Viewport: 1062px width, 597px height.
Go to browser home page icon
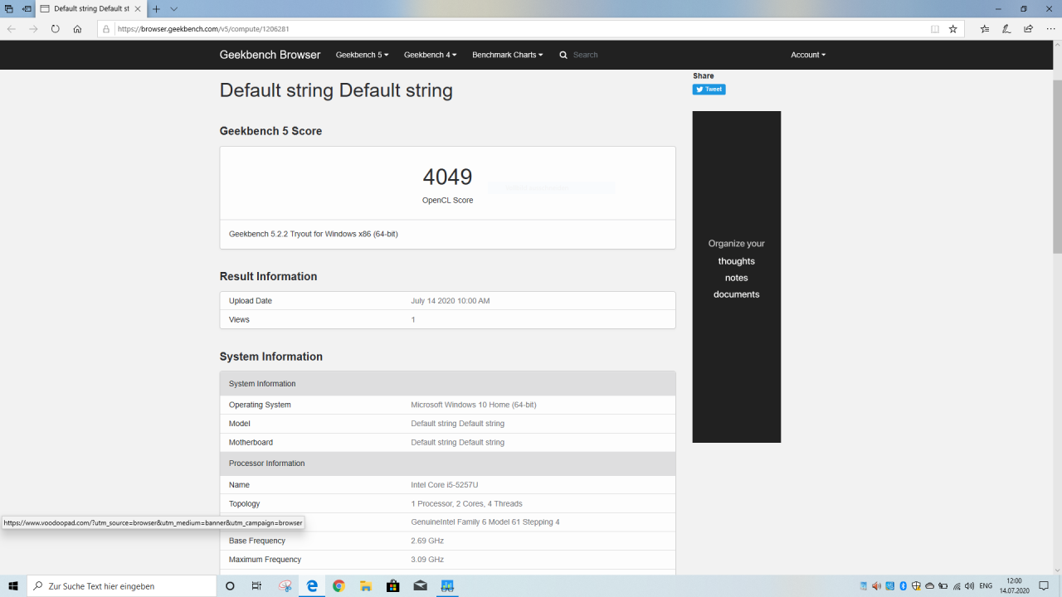[77, 28]
